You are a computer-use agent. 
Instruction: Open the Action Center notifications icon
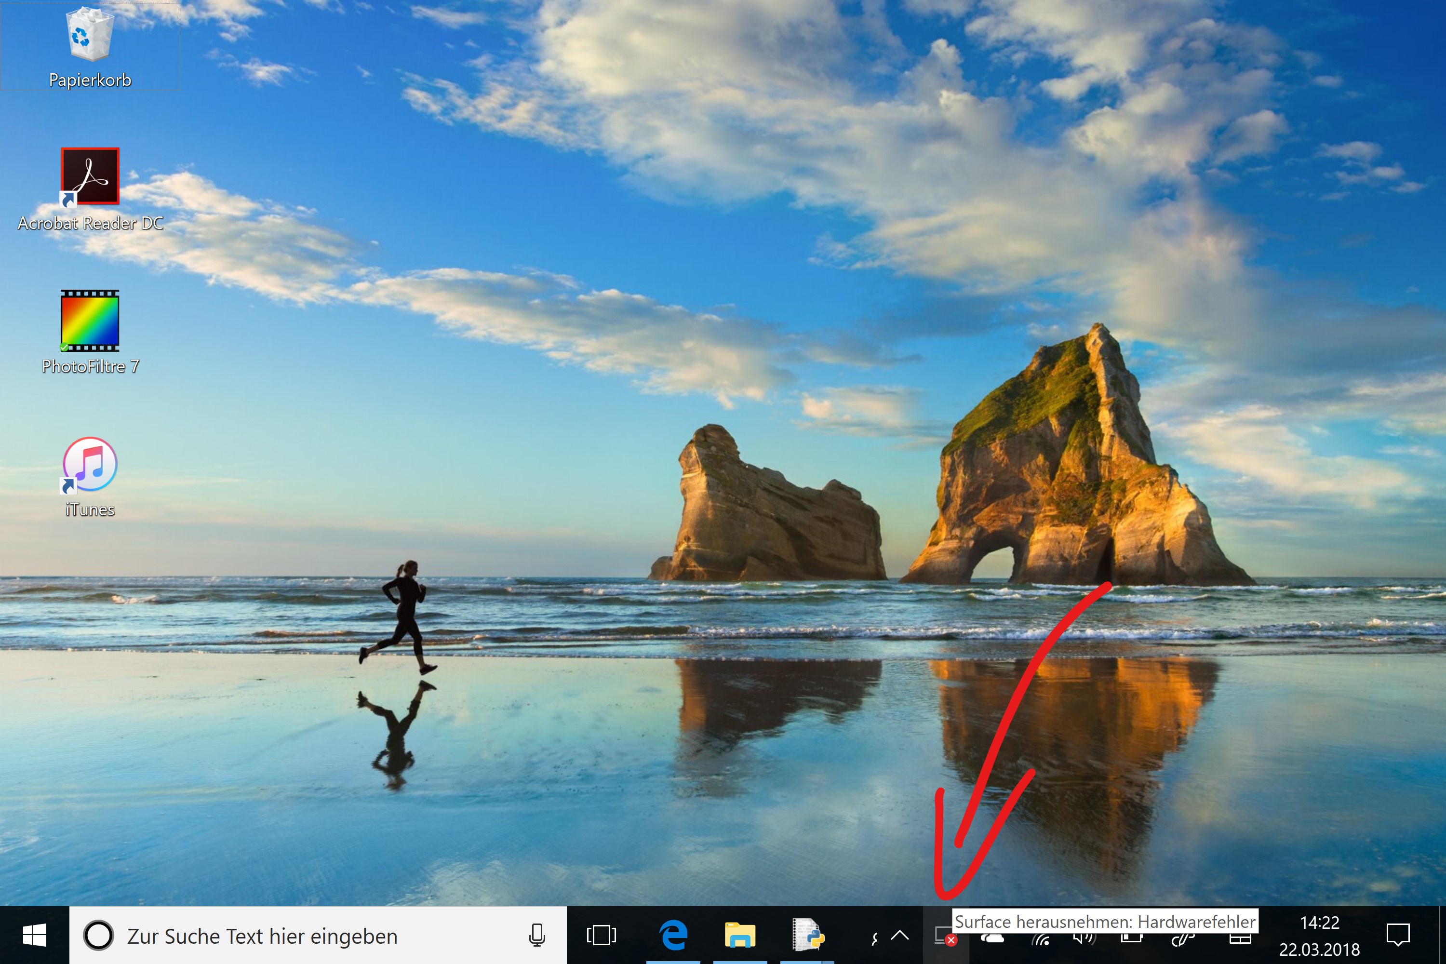(x=1398, y=935)
